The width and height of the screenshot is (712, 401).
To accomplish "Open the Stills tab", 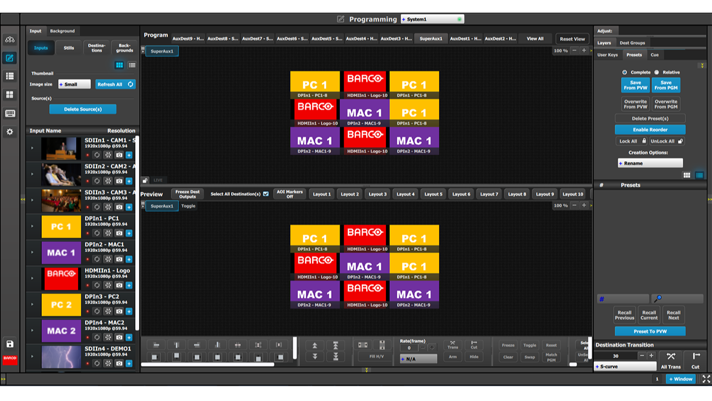I will [69, 48].
